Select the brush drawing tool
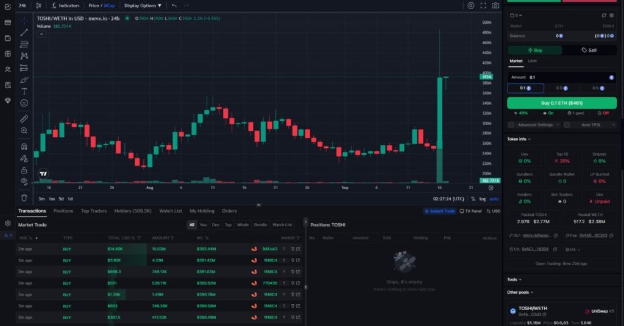The height and width of the screenshot is (326, 624). 24,80
